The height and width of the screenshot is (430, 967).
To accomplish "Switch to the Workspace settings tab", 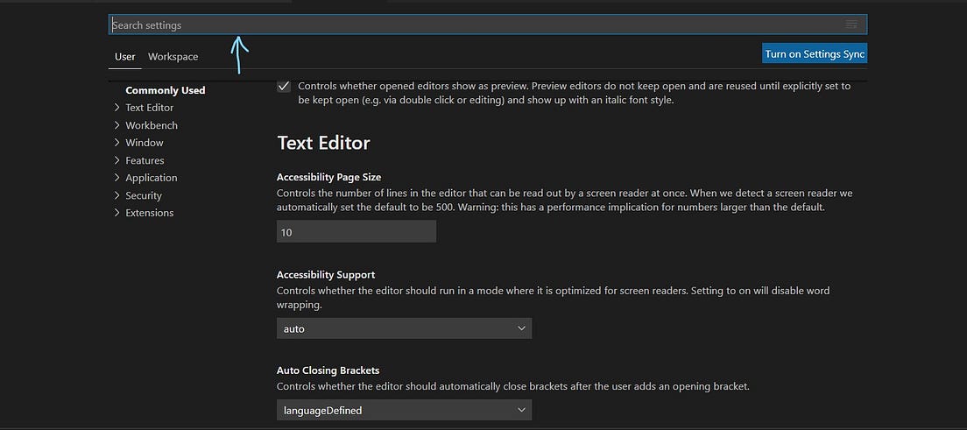I will pos(173,57).
